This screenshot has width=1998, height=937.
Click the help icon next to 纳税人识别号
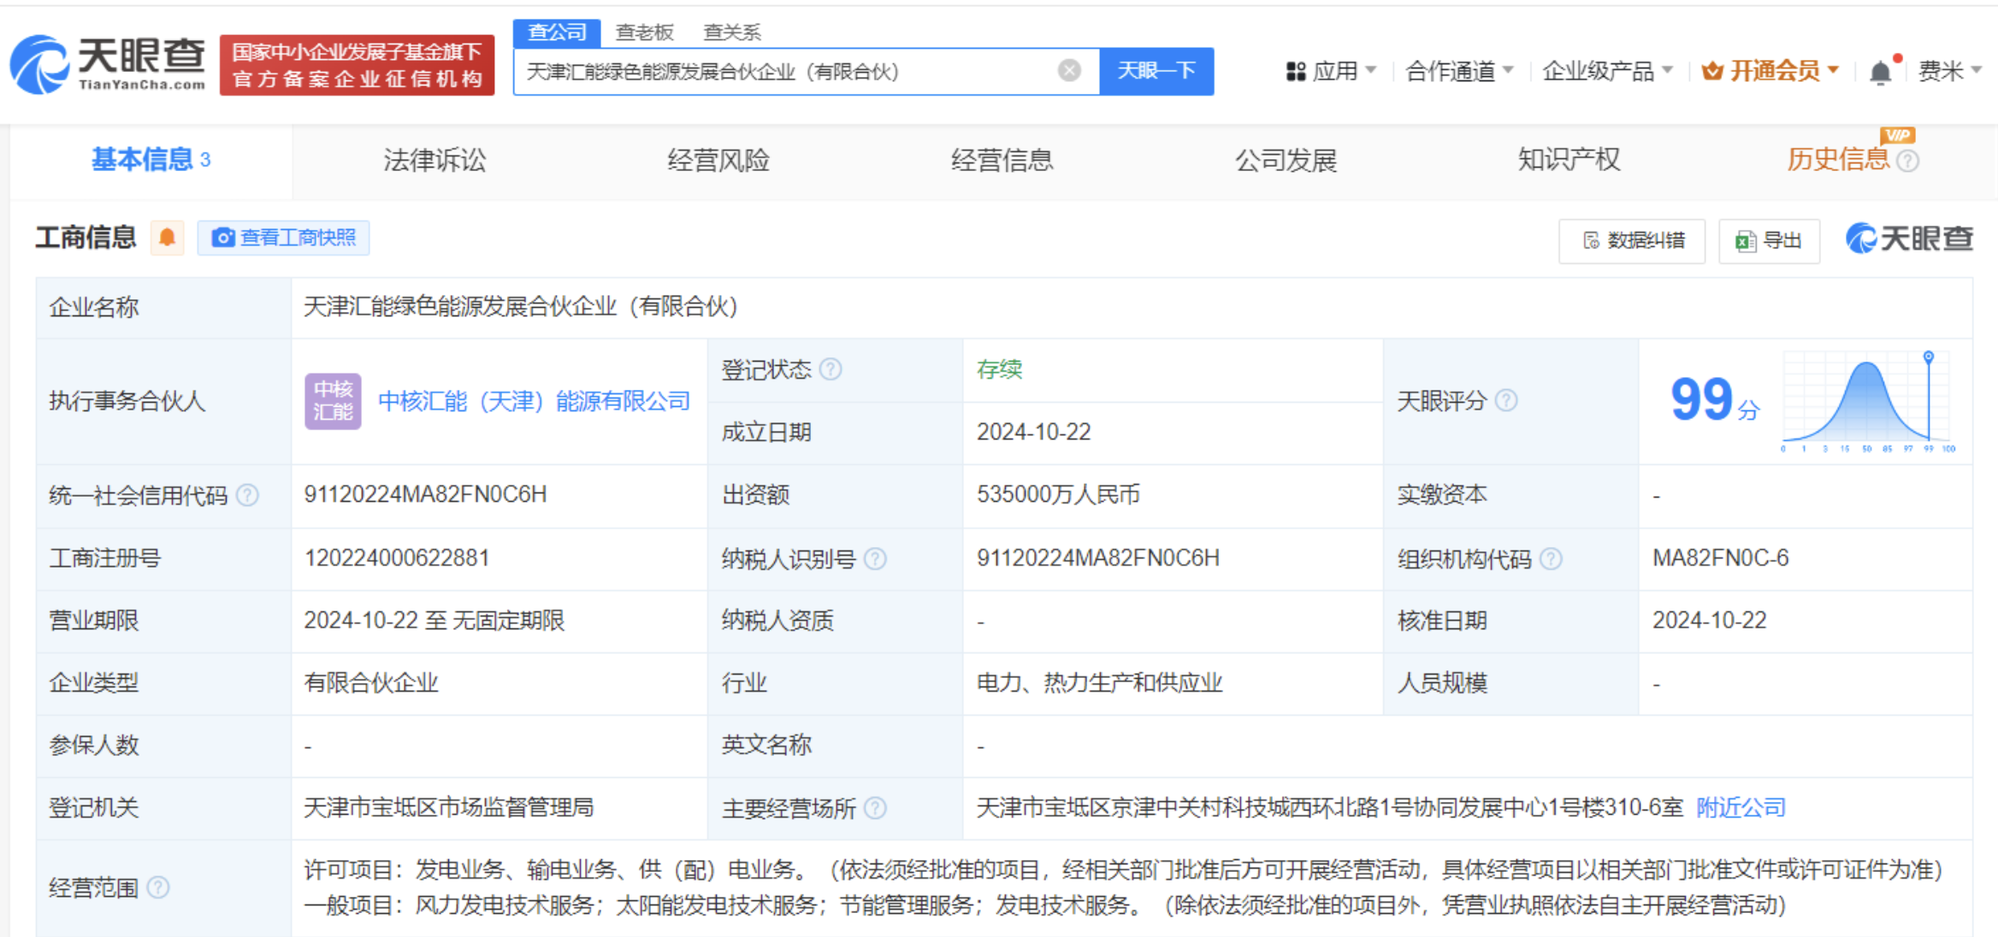click(x=875, y=558)
